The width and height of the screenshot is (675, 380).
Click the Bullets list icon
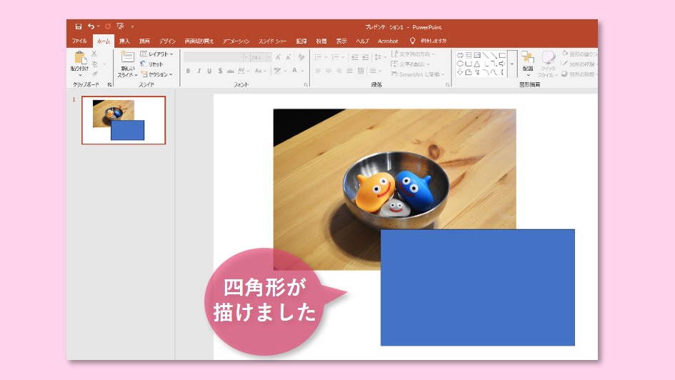318,57
